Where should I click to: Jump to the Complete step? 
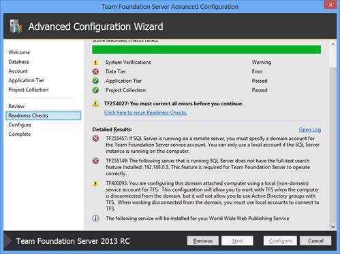pyautogui.click(x=20, y=134)
